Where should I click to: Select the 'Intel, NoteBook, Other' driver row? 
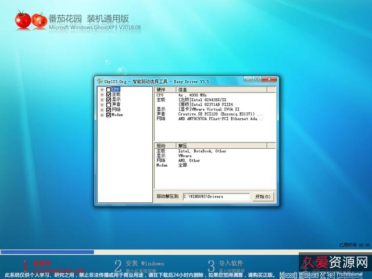click(x=214, y=151)
